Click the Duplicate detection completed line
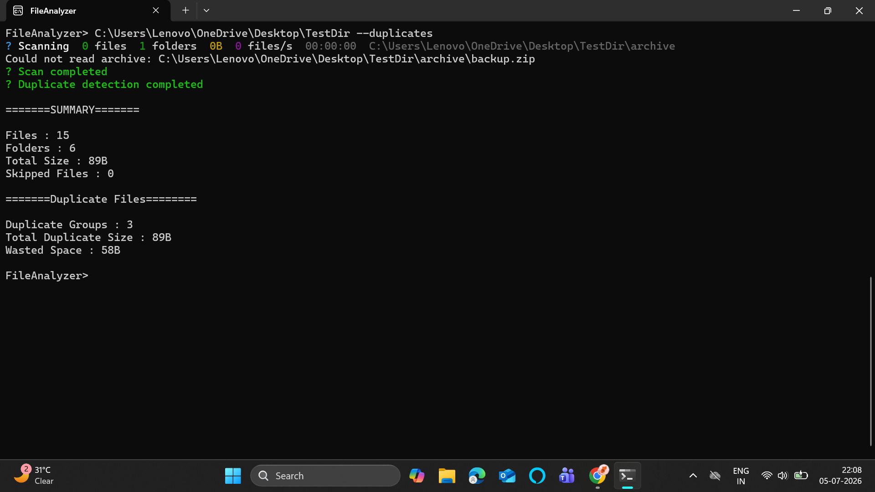The width and height of the screenshot is (875, 492). 104,84
